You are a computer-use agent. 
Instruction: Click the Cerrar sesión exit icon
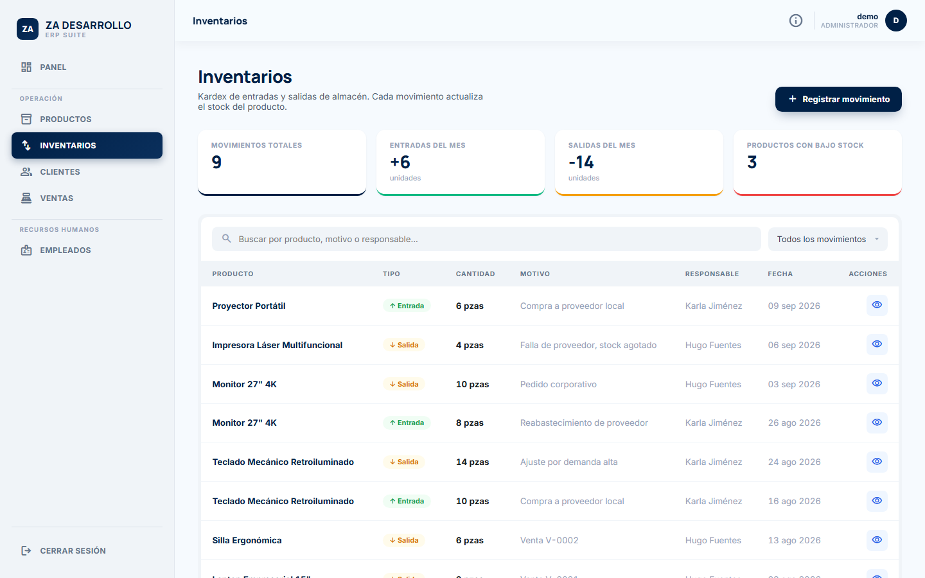[26, 550]
